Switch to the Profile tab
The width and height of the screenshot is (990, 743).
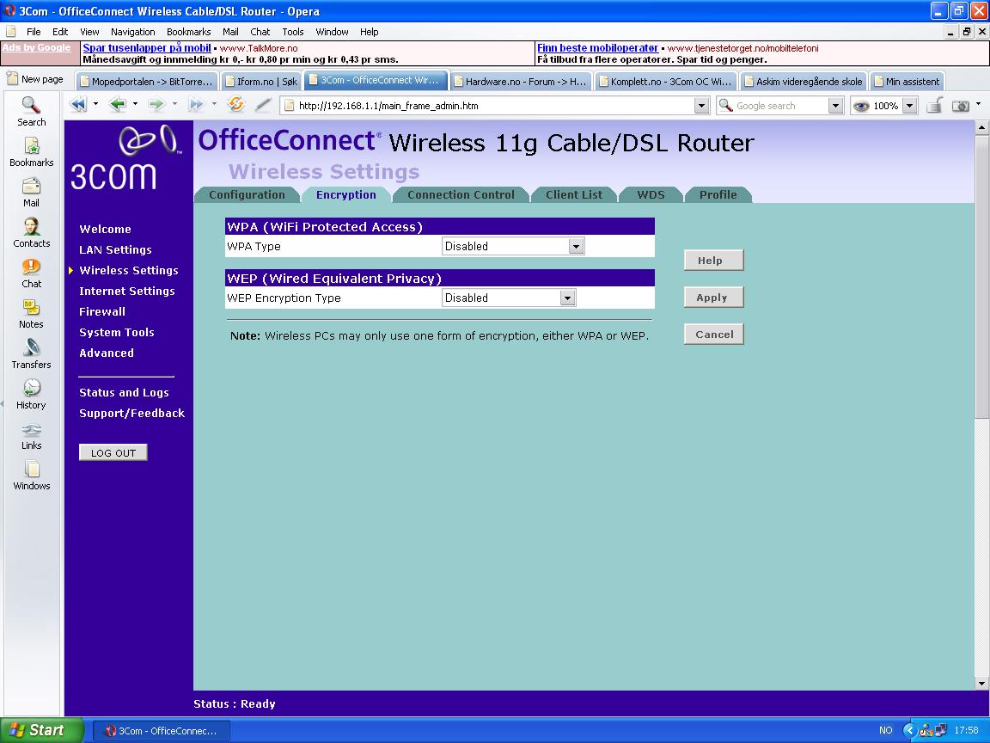point(718,194)
